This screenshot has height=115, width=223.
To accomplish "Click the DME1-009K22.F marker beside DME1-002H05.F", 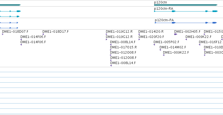I will coord(186,39).
